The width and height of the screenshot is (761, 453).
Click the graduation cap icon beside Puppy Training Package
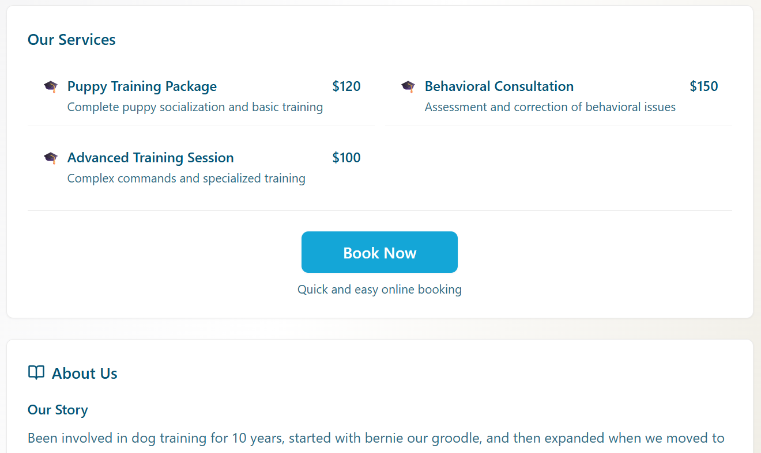tap(51, 87)
